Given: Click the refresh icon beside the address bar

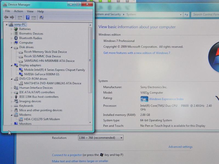Looking at the screenshot, I should click(x=186, y=14).
